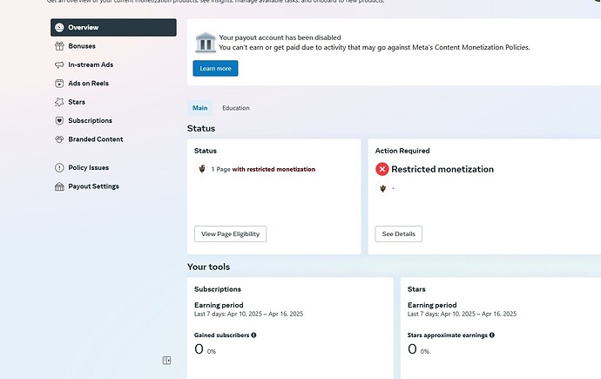Open the Overview section in sidebar
The width and height of the screenshot is (601, 379).
pyautogui.click(x=113, y=27)
